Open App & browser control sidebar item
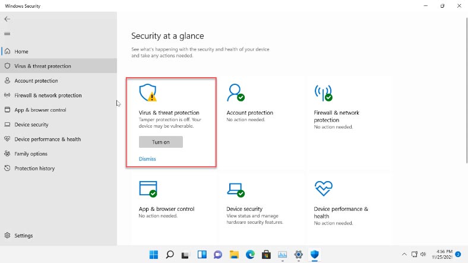468x263 pixels. coord(58,110)
